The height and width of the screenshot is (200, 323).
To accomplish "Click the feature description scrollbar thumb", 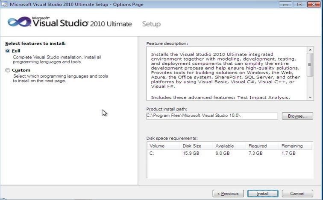I will 310,64.
